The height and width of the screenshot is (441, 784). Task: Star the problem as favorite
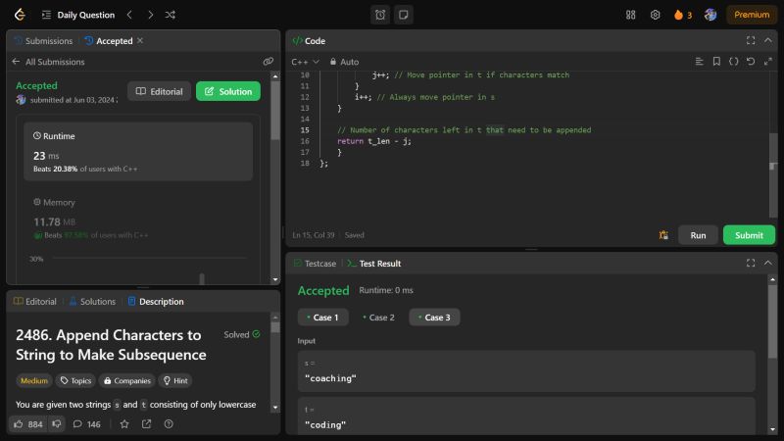pyautogui.click(x=124, y=424)
